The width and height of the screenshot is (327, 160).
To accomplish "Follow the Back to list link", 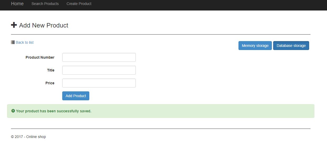I will pyautogui.click(x=24, y=42).
